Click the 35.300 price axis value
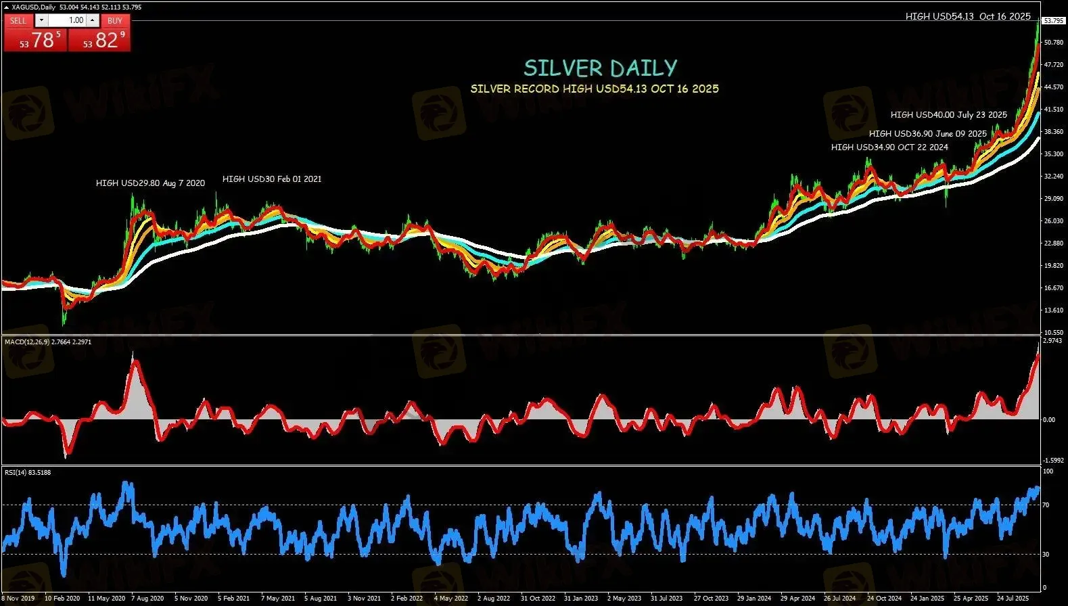 point(1053,154)
